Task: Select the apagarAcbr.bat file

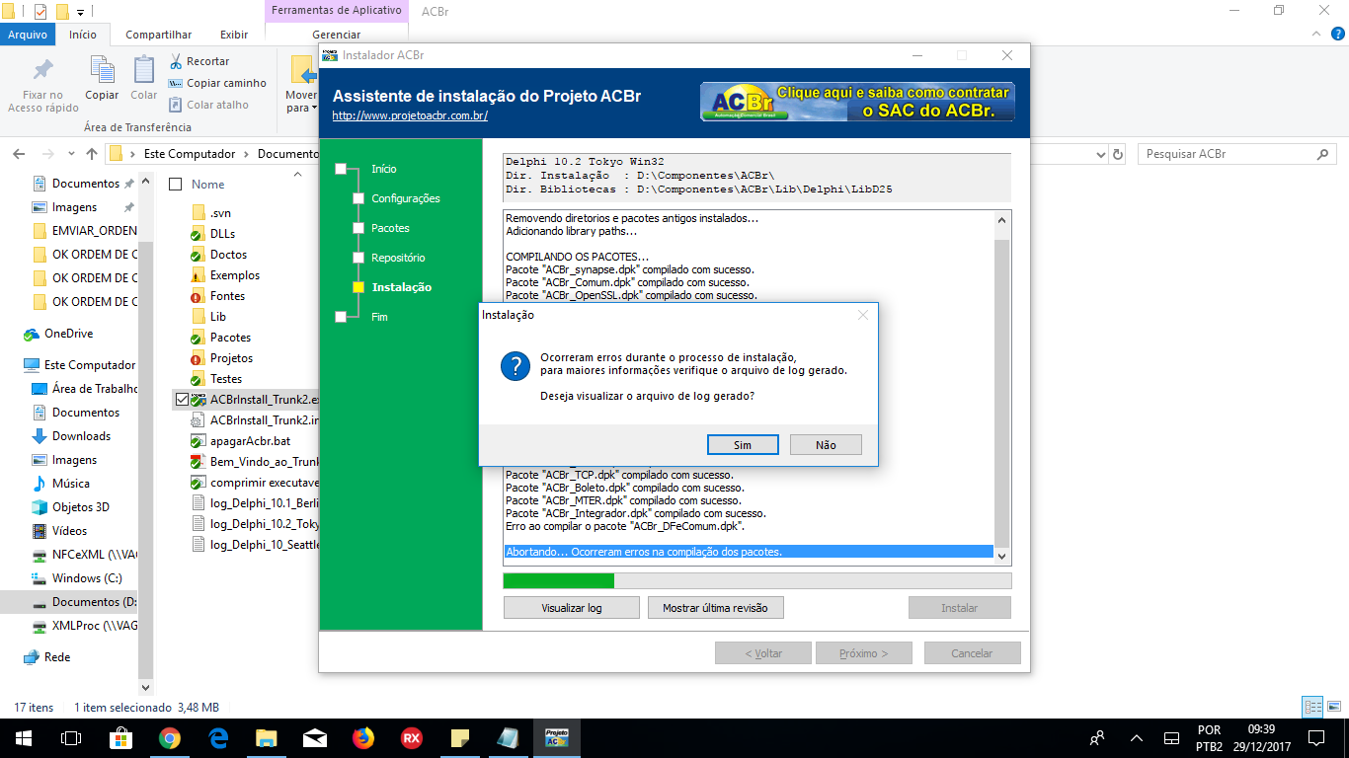Action: (250, 441)
